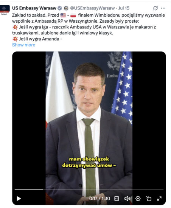Click the @USEmbassyWarsaw handle

coord(92,8)
